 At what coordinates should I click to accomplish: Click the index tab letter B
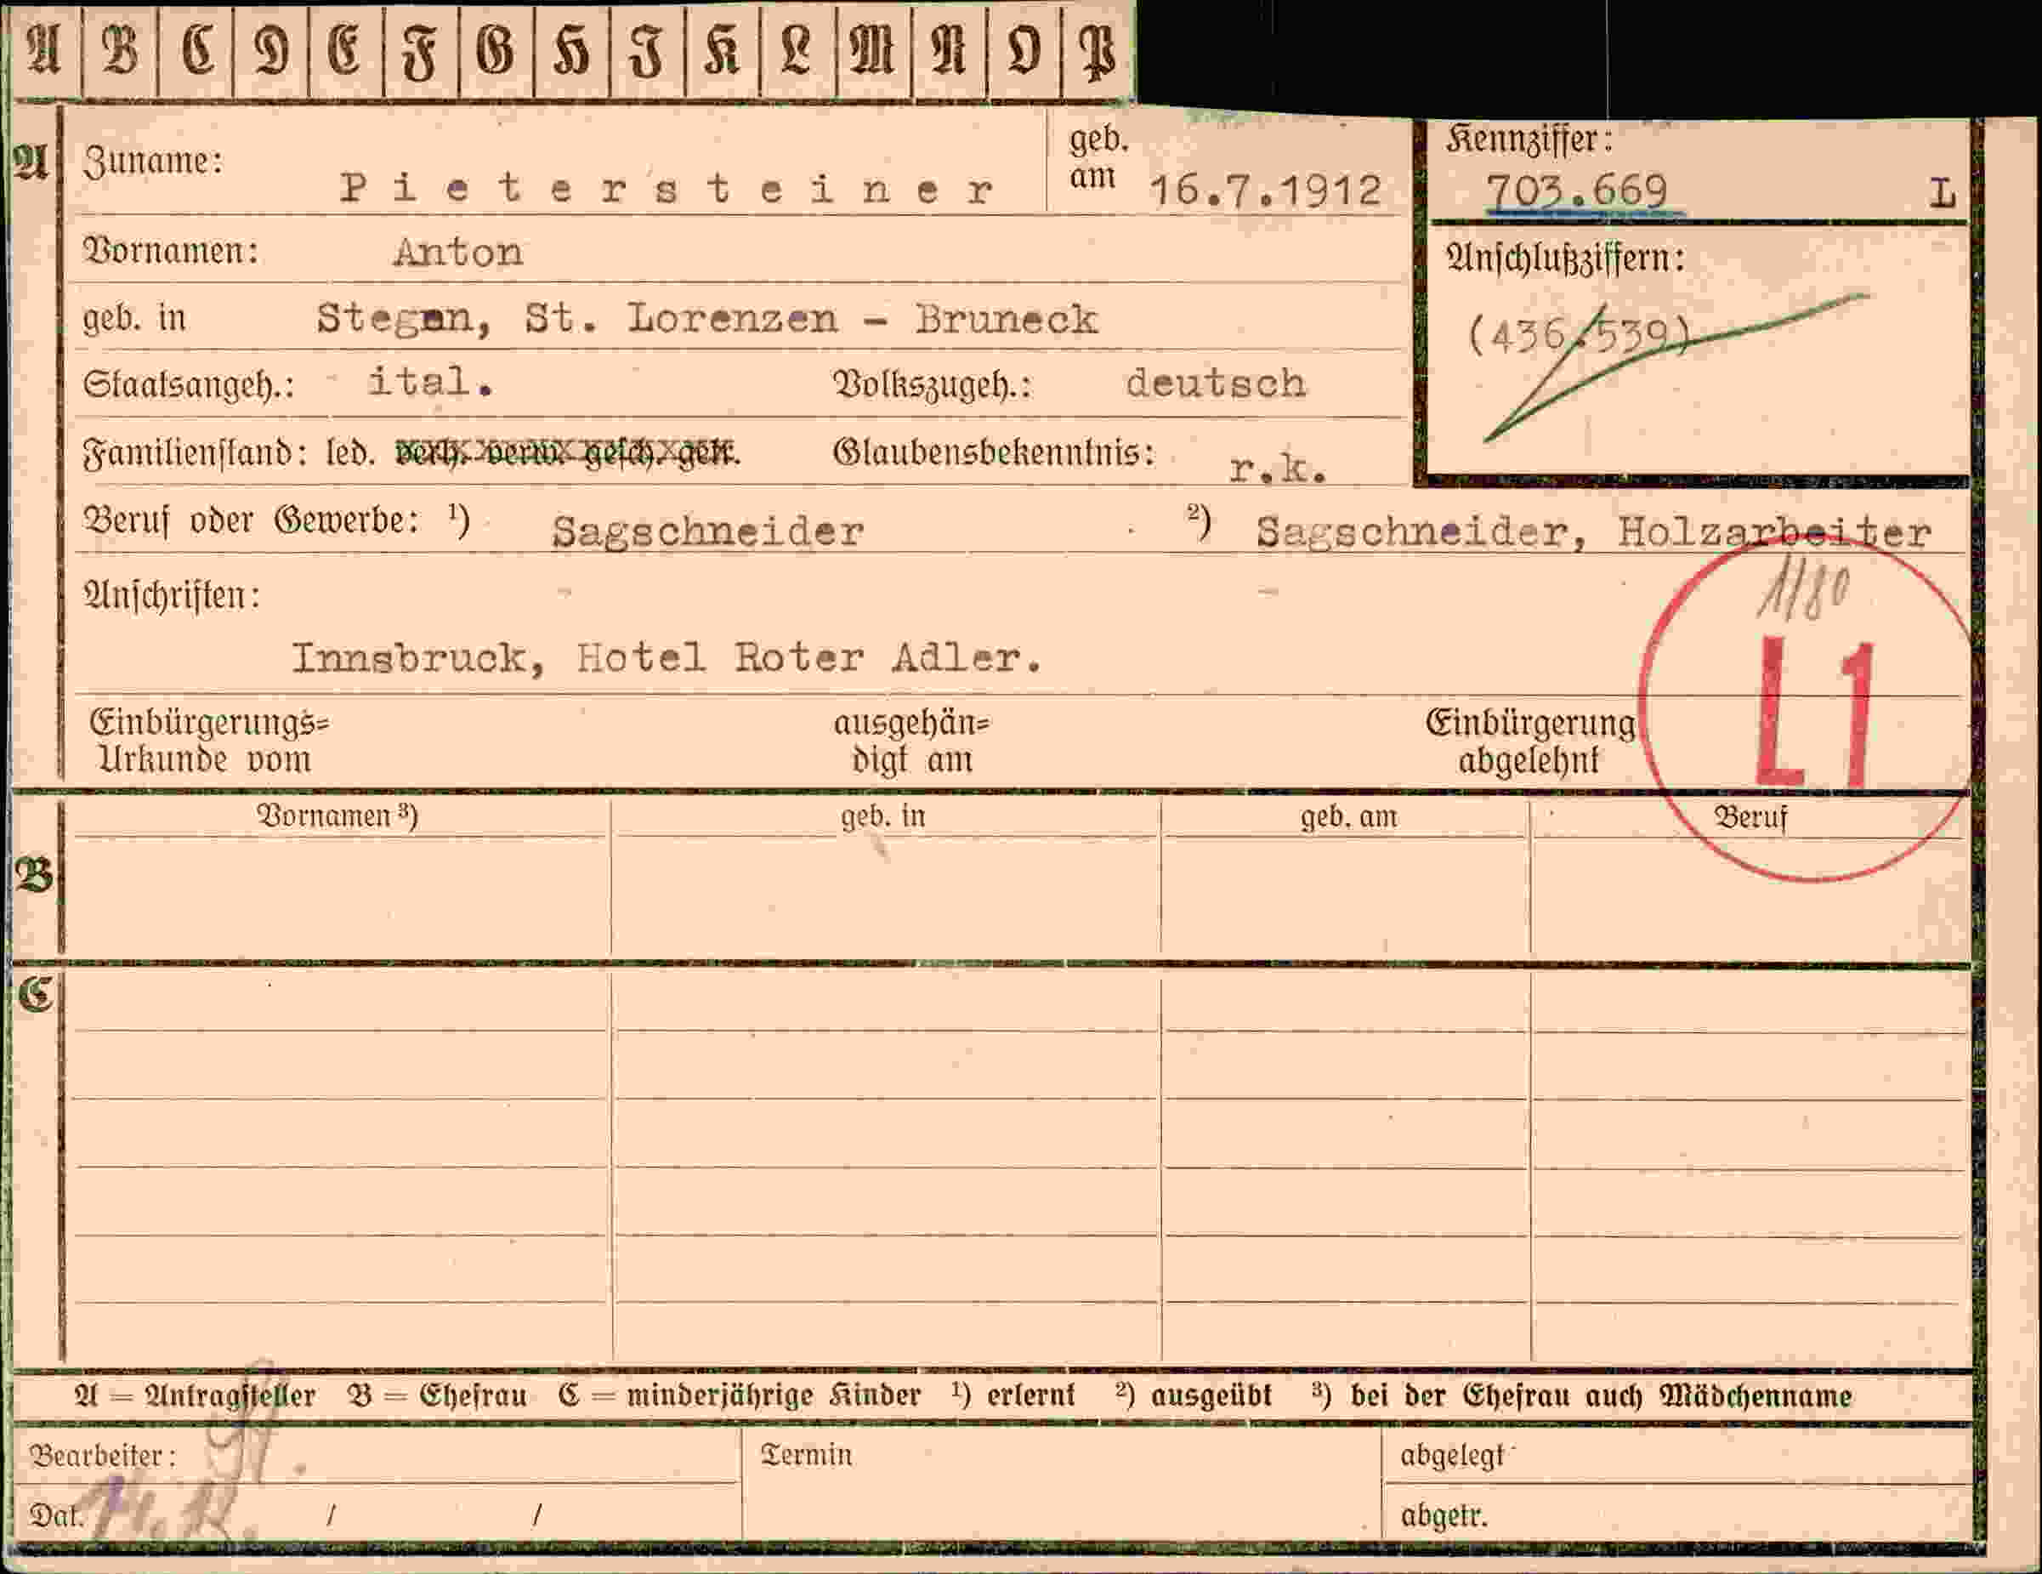click(120, 49)
